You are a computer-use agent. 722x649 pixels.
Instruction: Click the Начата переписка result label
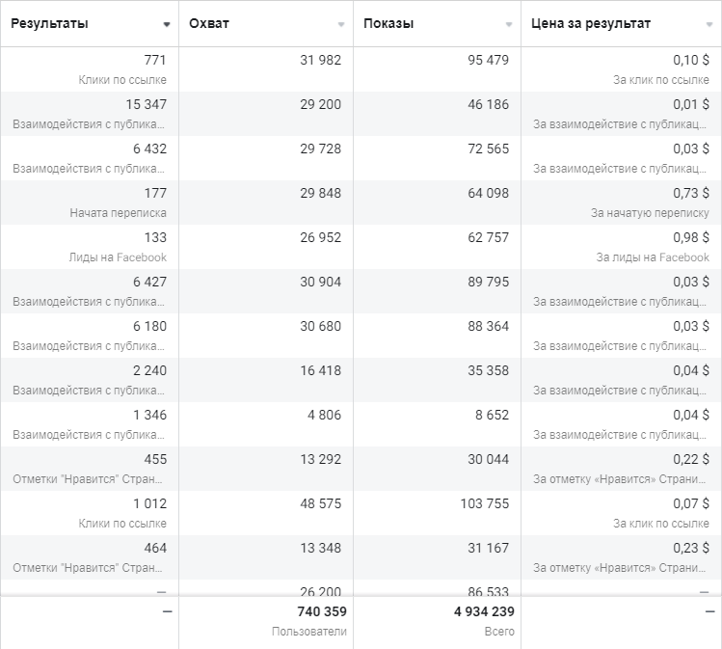(118, 213)
